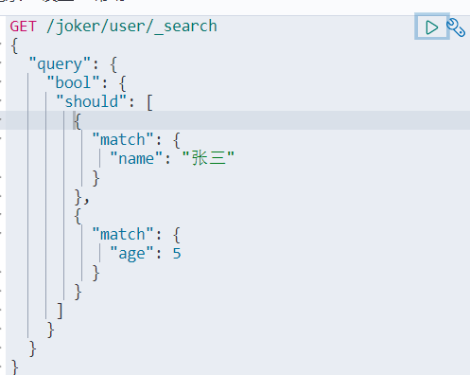470x375 pixels.
Task: Run the request with the green play button
Action: tap(431, 27)
